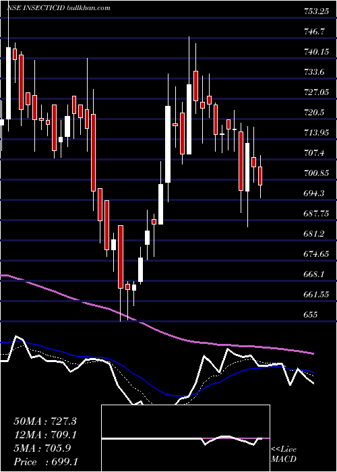Click the 661.55 price axis label
This screenshot has width=337, height=472.
[316, 295]
